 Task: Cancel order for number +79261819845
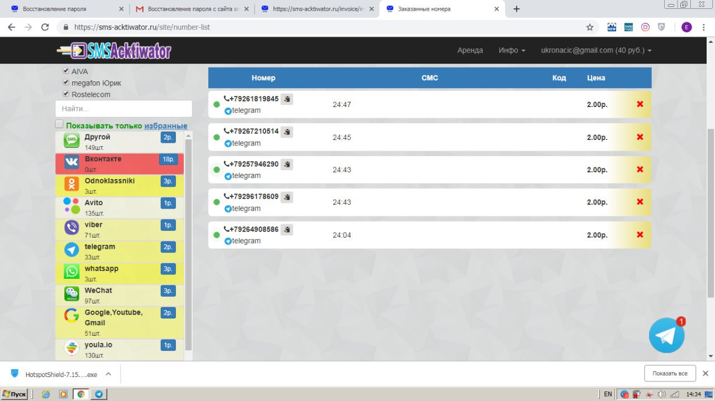pyautogui.click(x=640, y=104)
